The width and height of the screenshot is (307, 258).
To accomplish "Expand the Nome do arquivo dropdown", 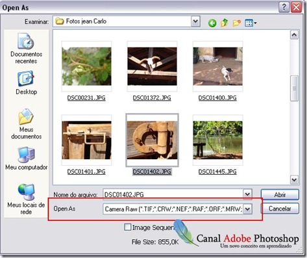I will [247, 194].
